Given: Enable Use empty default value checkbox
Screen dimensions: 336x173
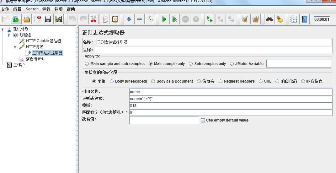Looking at the screenshot, I should click(203, 120).
